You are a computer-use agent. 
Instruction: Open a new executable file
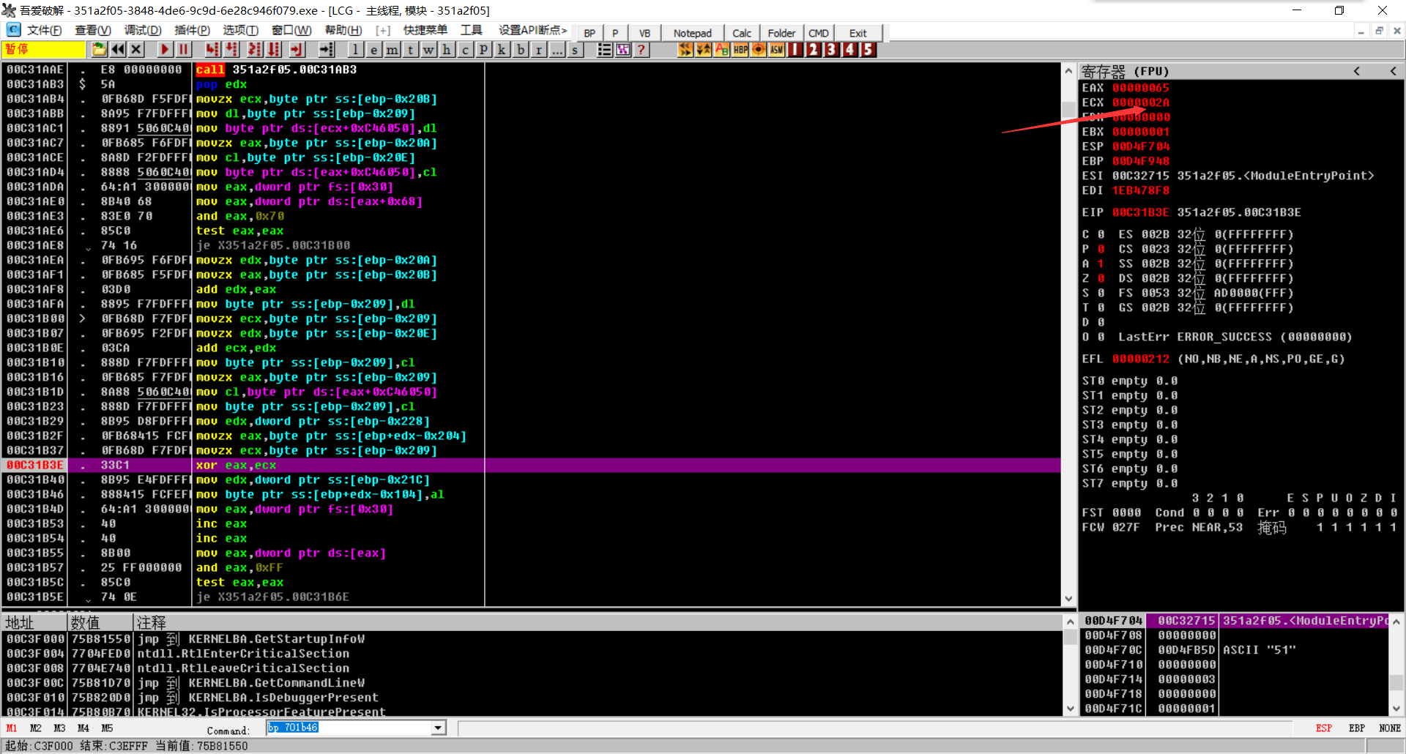(99, 49)
